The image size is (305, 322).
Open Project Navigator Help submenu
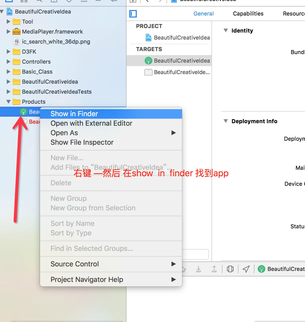tap(111, 279)
